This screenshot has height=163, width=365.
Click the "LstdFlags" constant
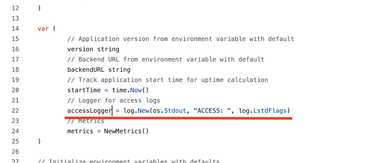[270, 111]
